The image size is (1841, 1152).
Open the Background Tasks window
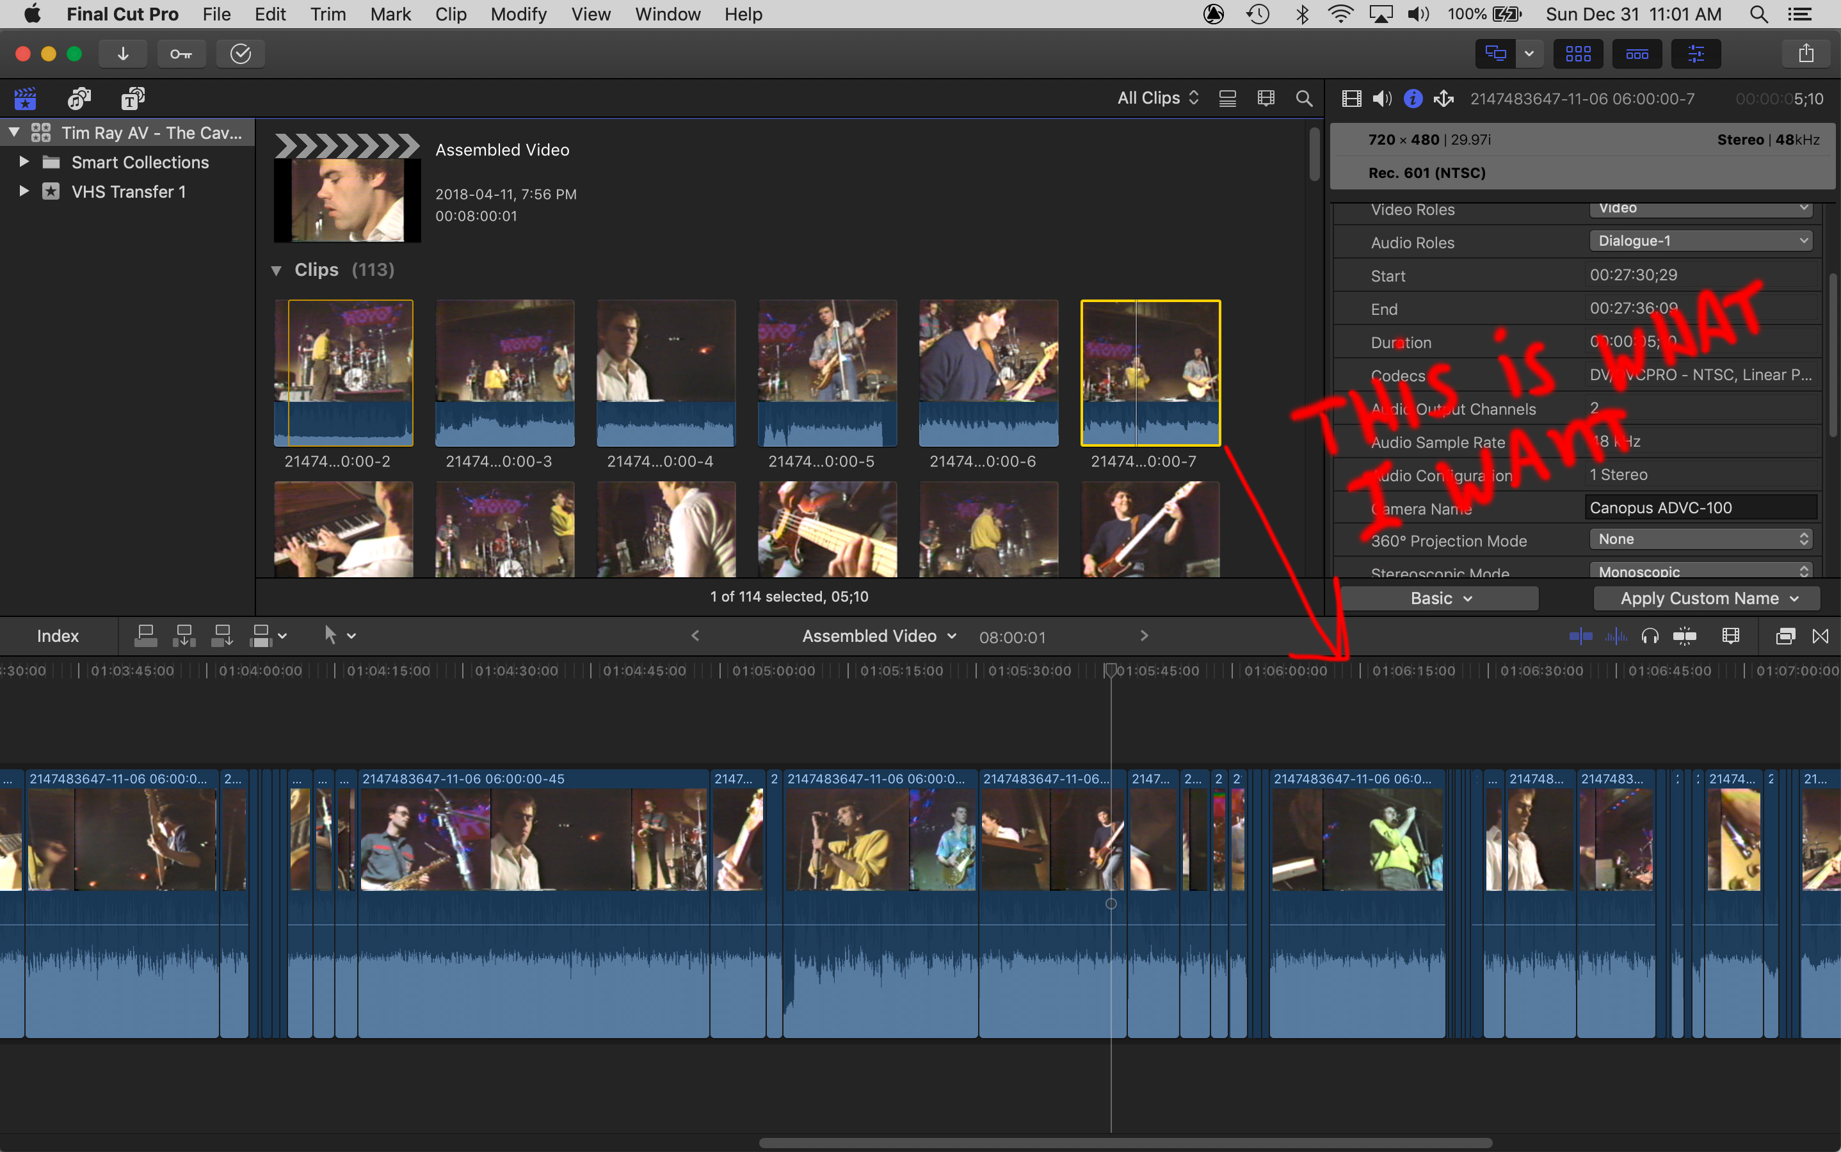point(241,53)
